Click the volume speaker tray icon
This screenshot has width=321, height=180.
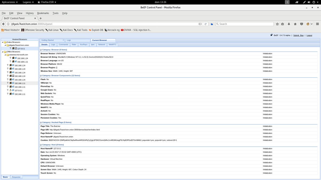pos(309,2)
